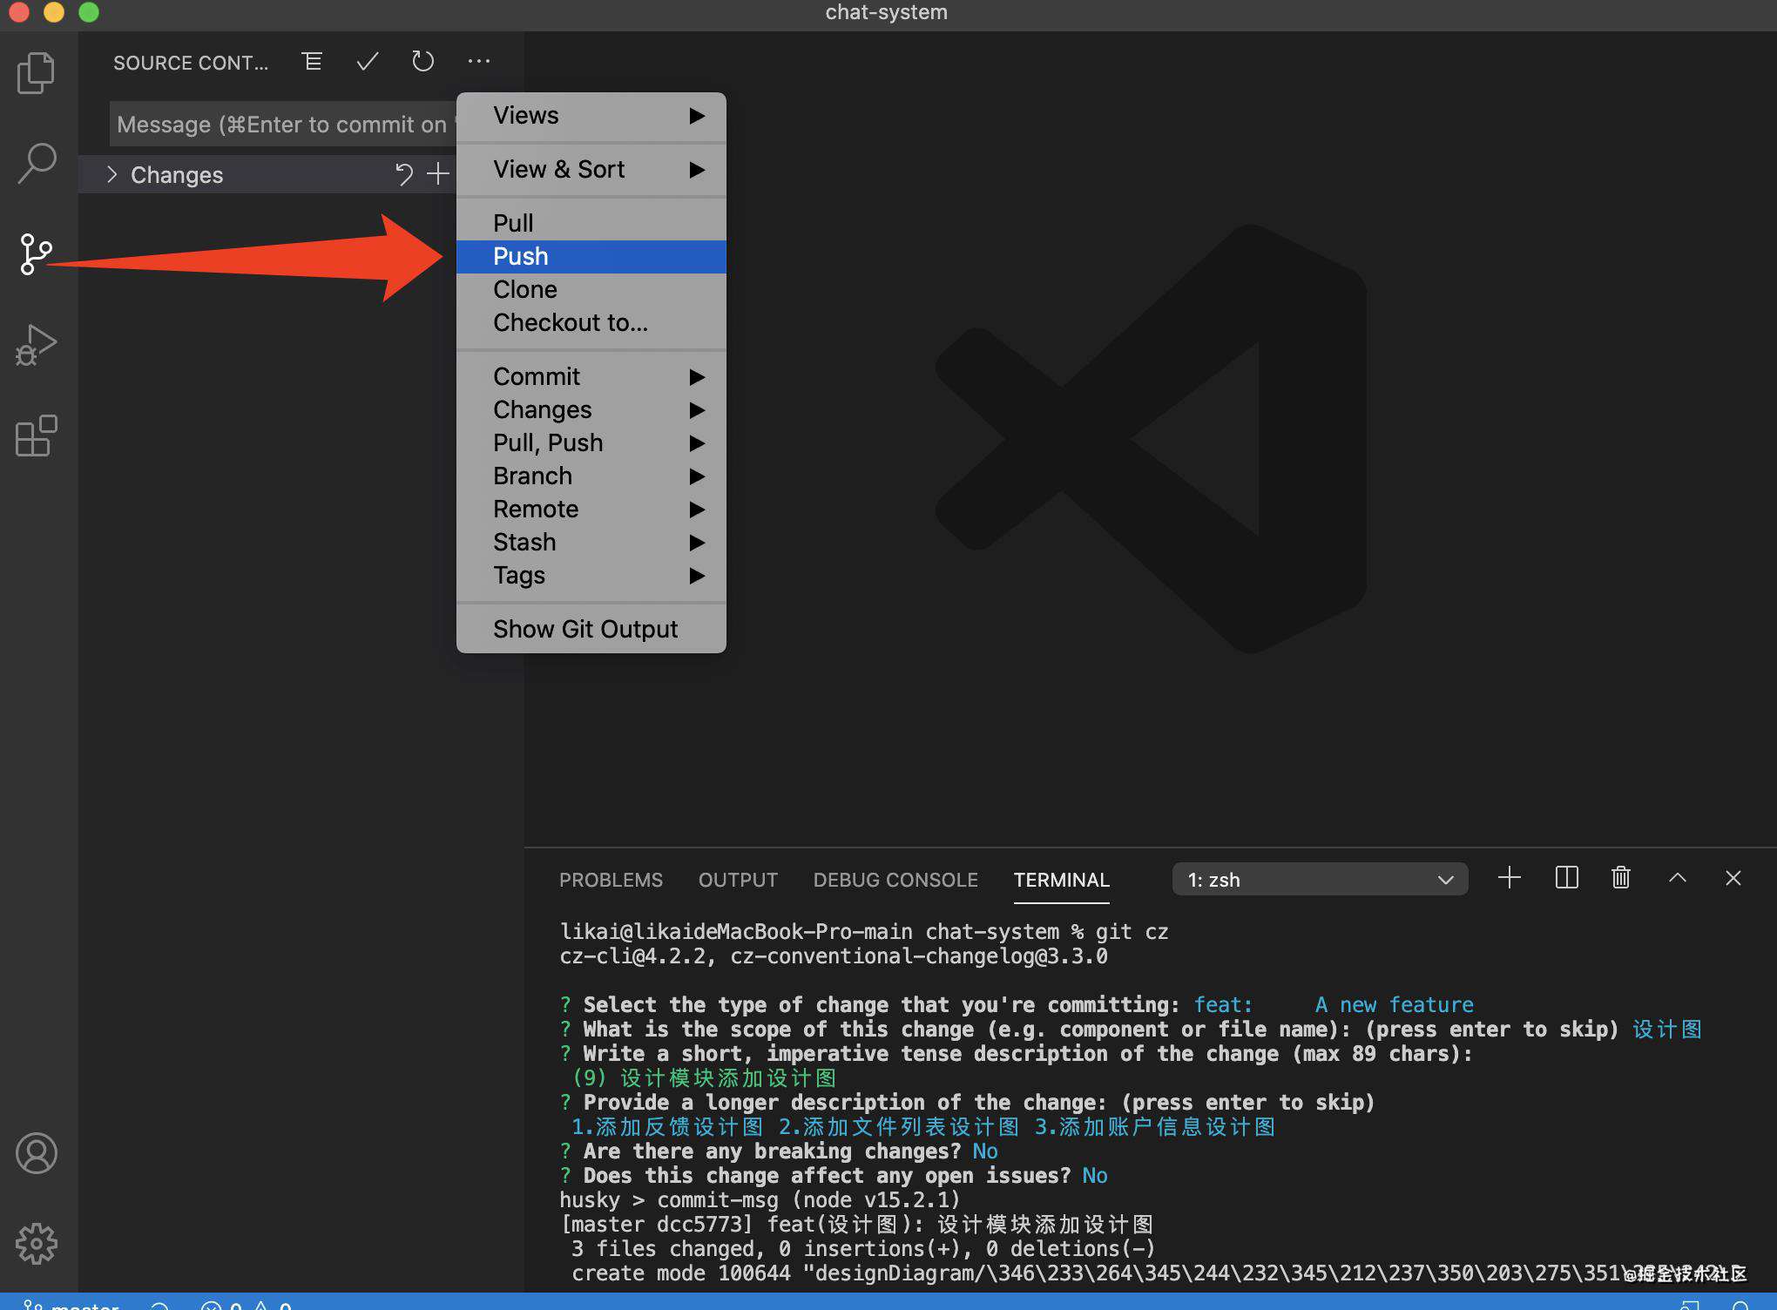The image size is (1777, 1310).
Task: Discard all changes with the undo icon
Action: pos(404,175)
